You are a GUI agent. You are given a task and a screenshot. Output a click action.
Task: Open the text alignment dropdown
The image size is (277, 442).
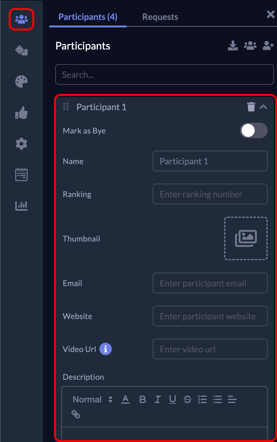(232, 399)
